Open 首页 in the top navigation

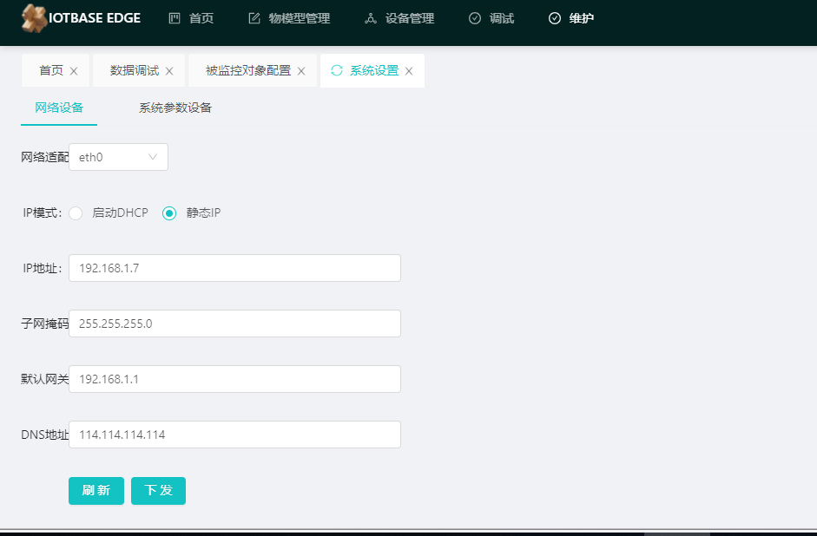(191, 18)
